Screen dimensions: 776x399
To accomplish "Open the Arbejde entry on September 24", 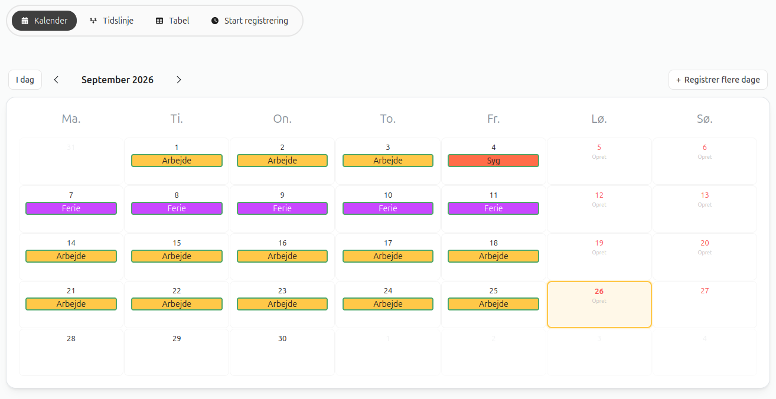I will click(388, 304).
